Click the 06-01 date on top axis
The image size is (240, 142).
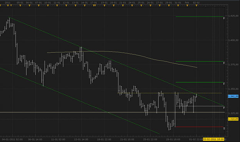29,3
